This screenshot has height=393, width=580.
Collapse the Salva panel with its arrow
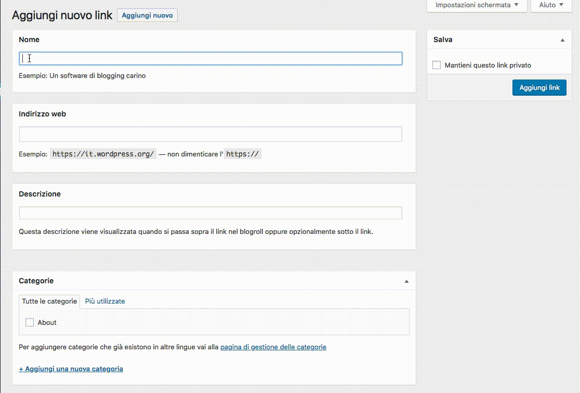(x=562, y=40)
